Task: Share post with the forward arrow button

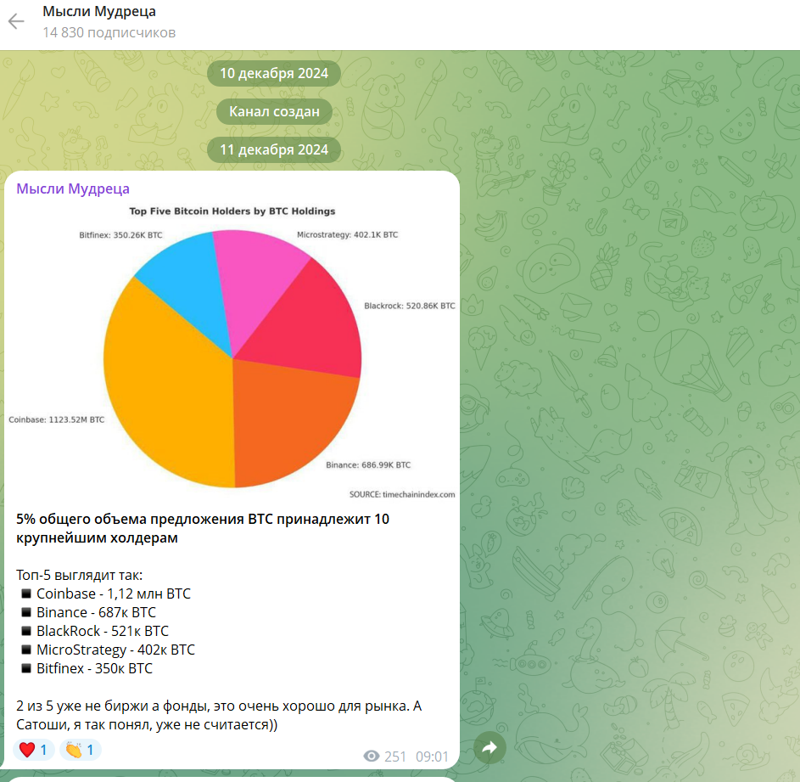Action: [x=490, y=748]
